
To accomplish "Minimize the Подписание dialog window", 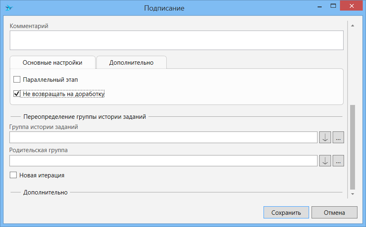I will pyautogui.click(x=320, y=7).
